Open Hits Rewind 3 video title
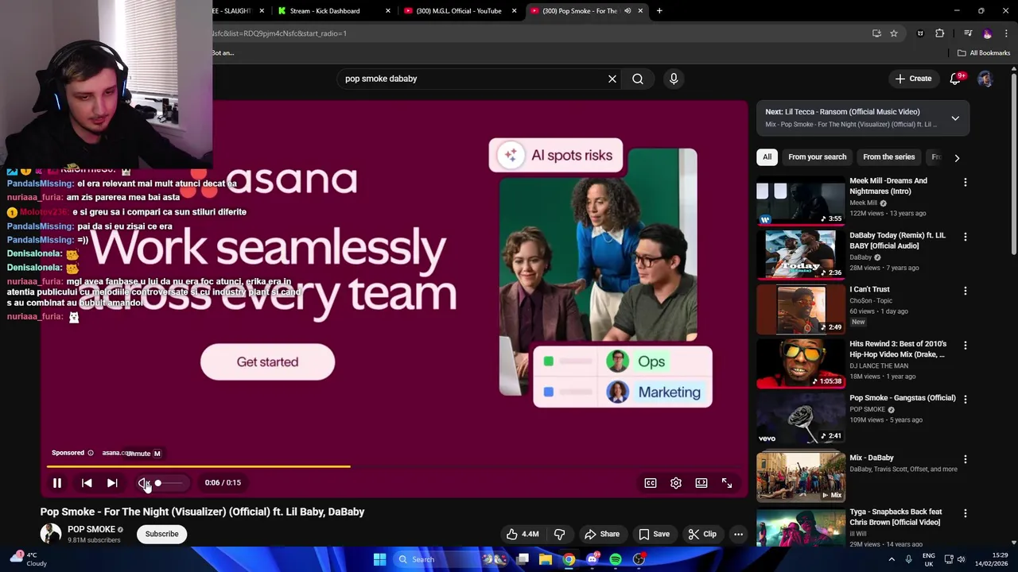Viewport: 1018px width, 572px height. (x=897, y=349)
